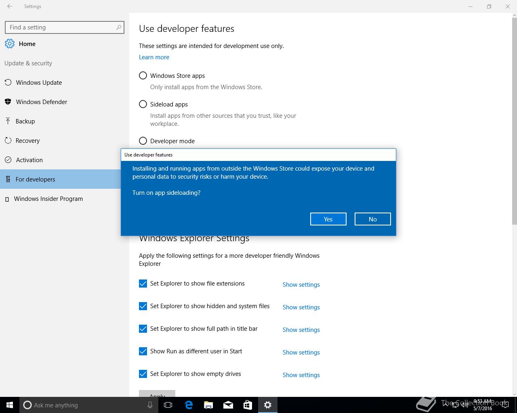Show settings for full path in title bar
Viewport: 517px width, 413px height.
coord(301,330)
